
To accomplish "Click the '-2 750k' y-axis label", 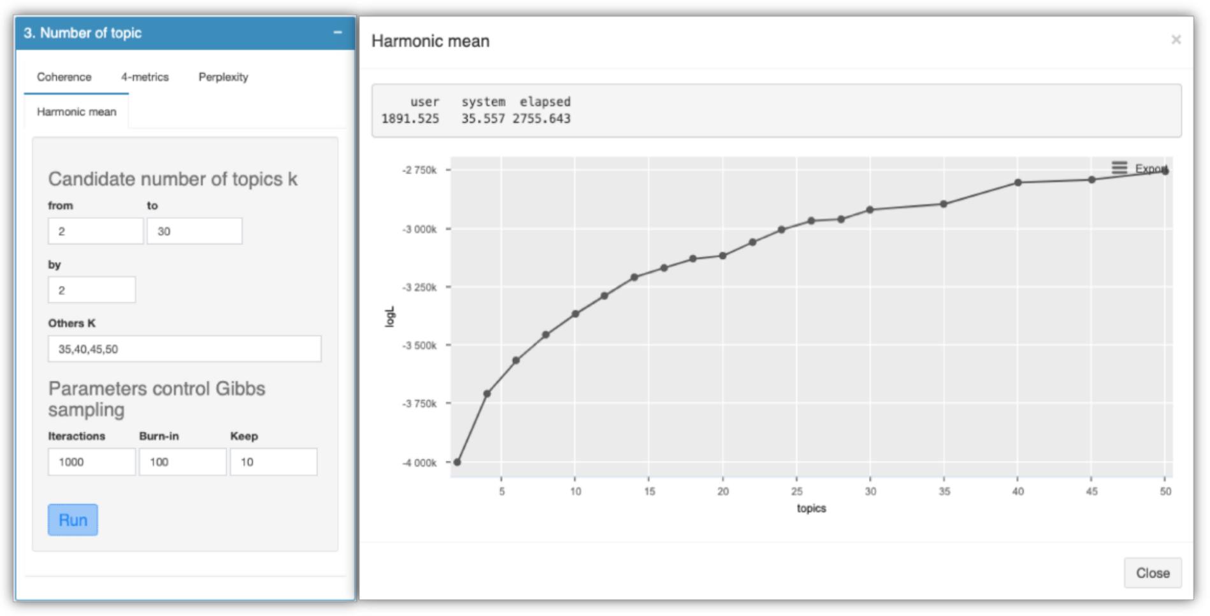I will [x=419, y=170].
